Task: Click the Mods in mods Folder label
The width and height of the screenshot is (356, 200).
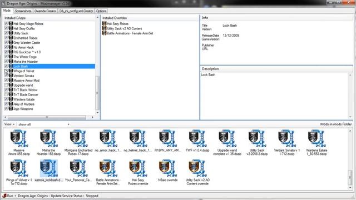Action: [336, 124]
